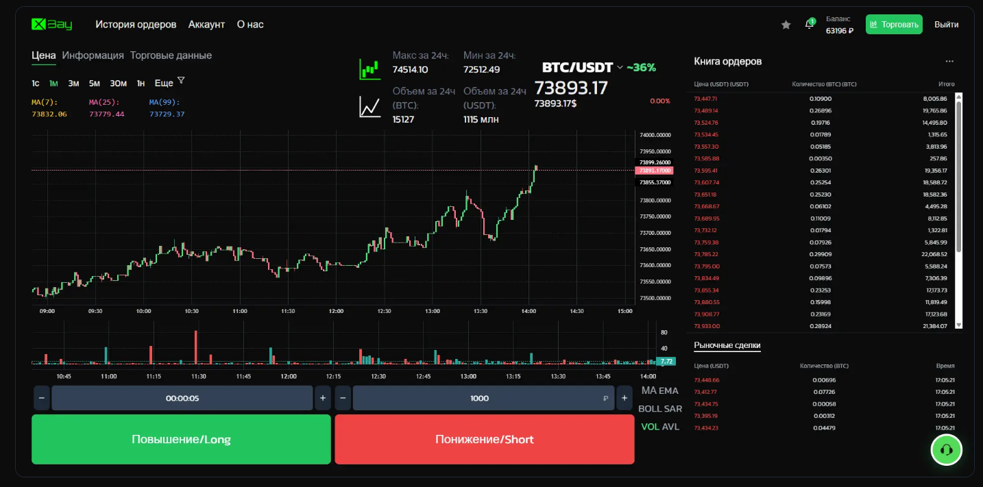The height and width of the screenshot is (487, 983).
Task: Disable the VOL indicator
Action: [650, 427]
